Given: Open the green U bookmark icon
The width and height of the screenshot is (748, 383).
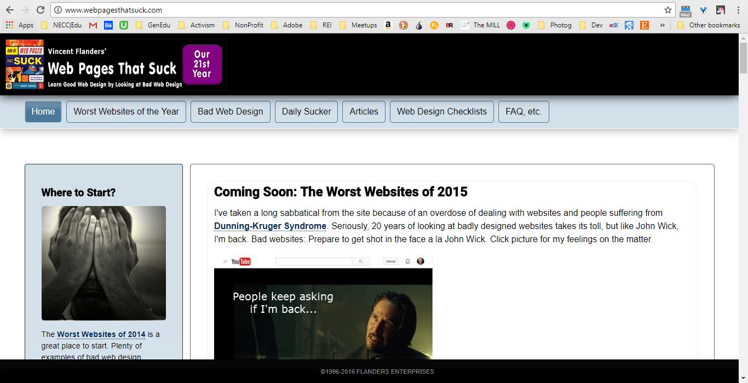Looking at the screenshot, I should click(x=124, y=25).
